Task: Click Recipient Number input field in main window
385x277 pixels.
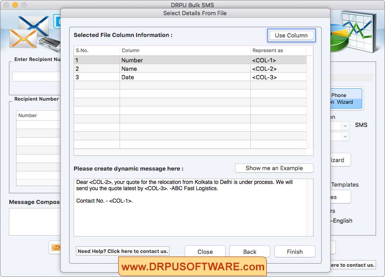Action: point(36,77)
